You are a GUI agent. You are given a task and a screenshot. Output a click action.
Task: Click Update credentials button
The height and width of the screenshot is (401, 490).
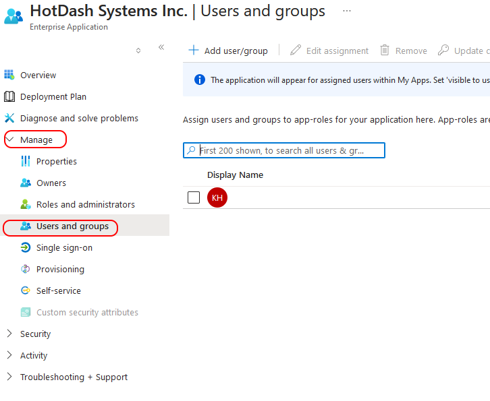point(463,51)
